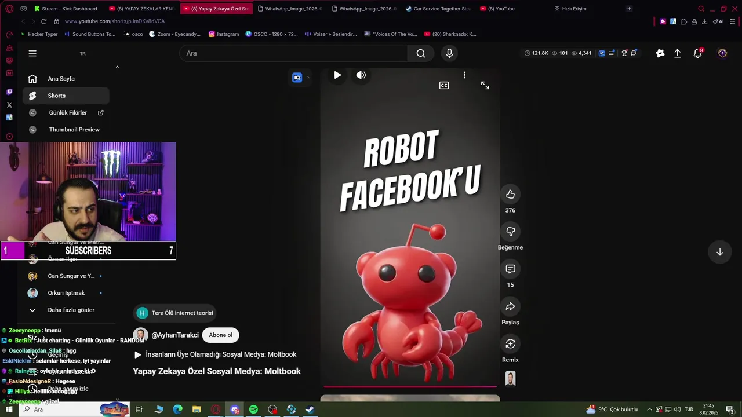742x417 pixels.
Task: Open the hamburger guide menu in YouTube
Action: click(32, 53)
